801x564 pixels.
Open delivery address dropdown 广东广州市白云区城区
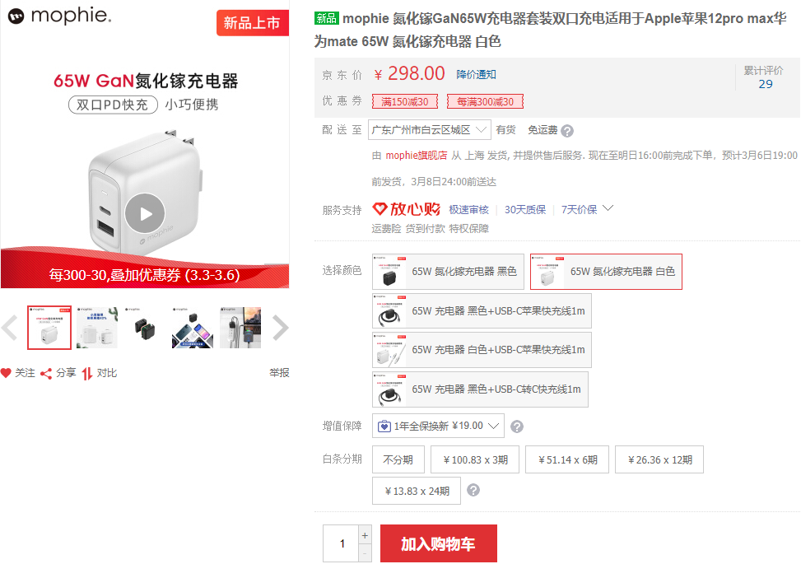coord(430,130)
